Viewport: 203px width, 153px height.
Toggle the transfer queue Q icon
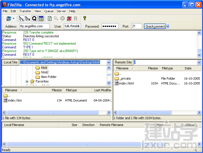(34, 19)
